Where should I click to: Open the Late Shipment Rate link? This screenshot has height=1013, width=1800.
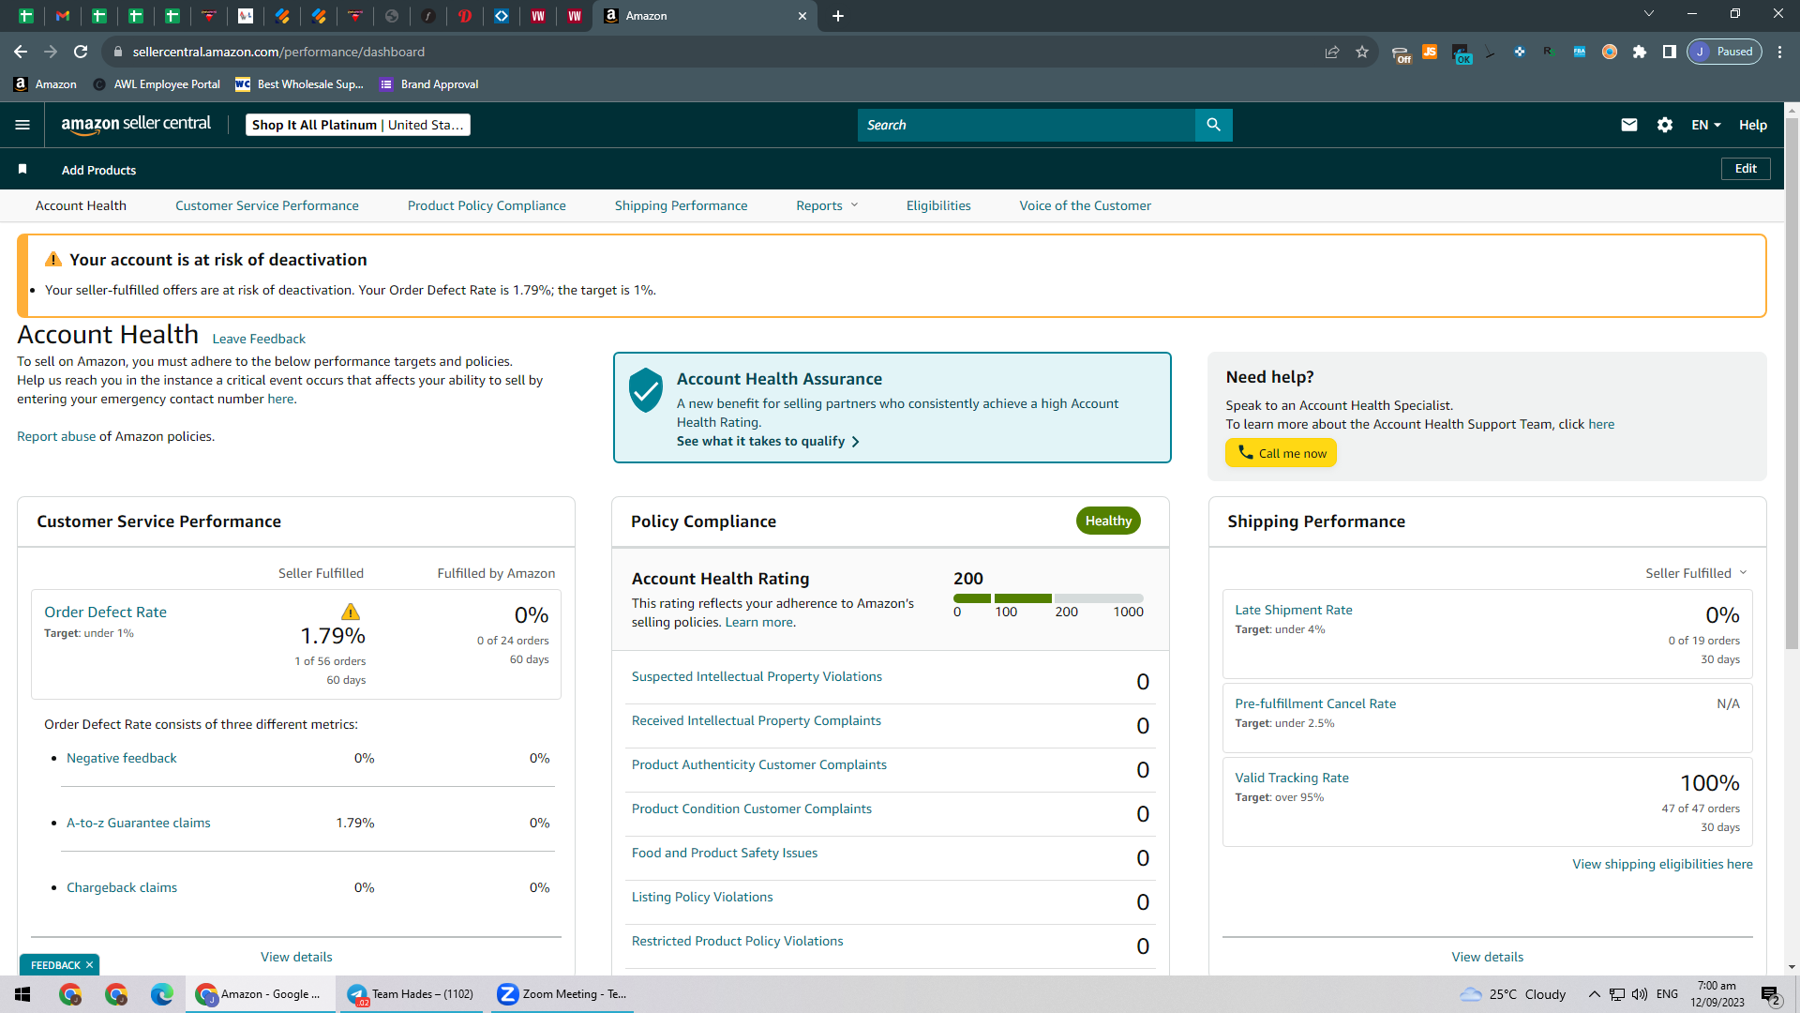[1294, 610]
